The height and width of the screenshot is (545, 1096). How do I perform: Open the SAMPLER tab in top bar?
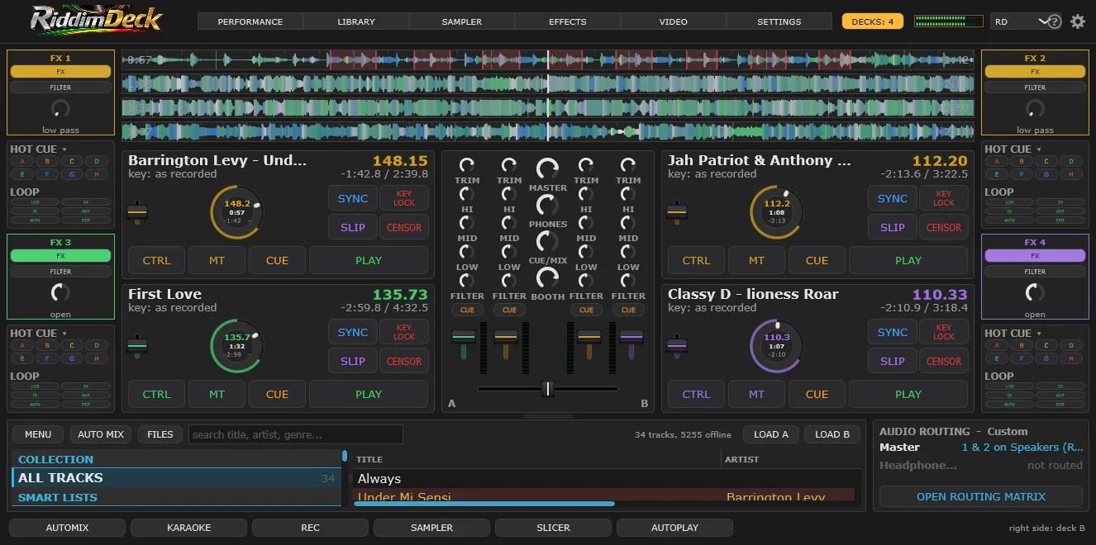[462, 21]
